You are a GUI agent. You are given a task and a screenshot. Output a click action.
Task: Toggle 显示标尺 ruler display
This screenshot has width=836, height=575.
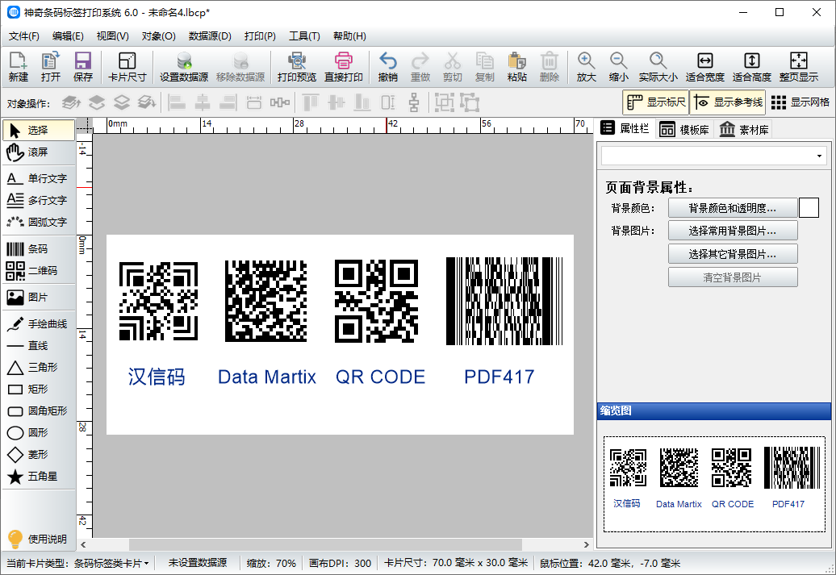656,102
